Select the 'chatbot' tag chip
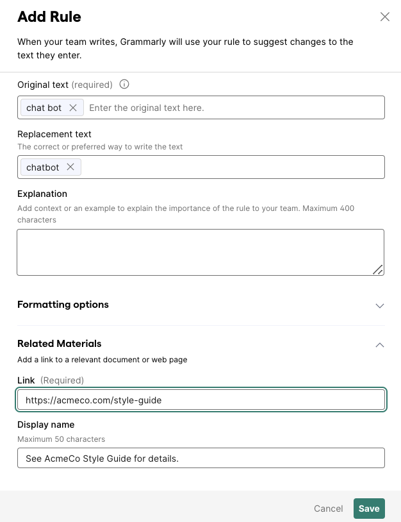This screenshot has height=522, width=401. point(42,167)
